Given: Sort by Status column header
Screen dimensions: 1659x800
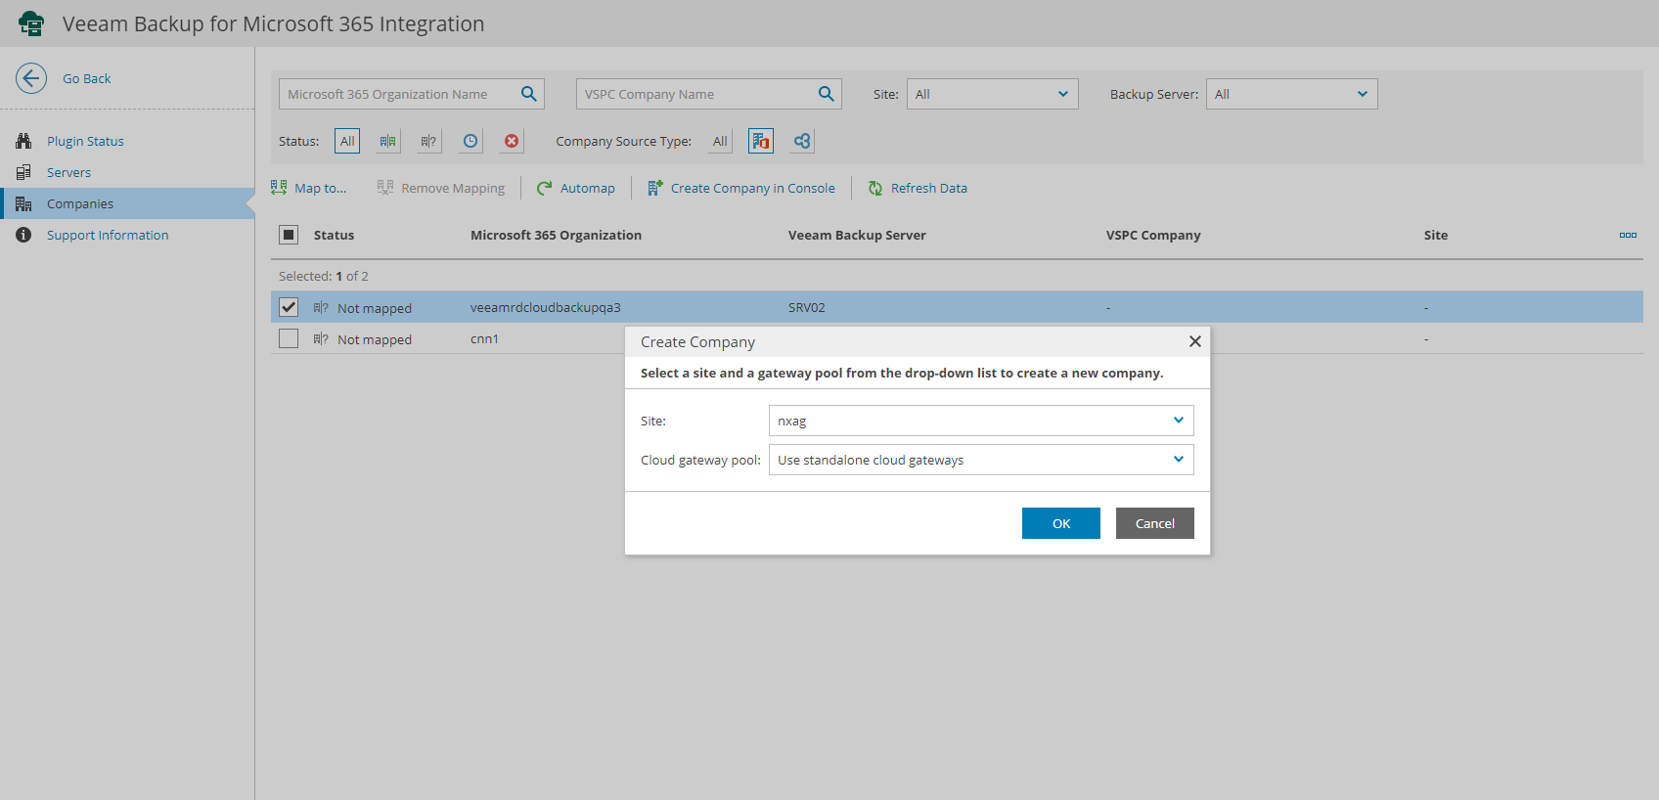Looking at the screenshot, I should [x=334, y=235].
